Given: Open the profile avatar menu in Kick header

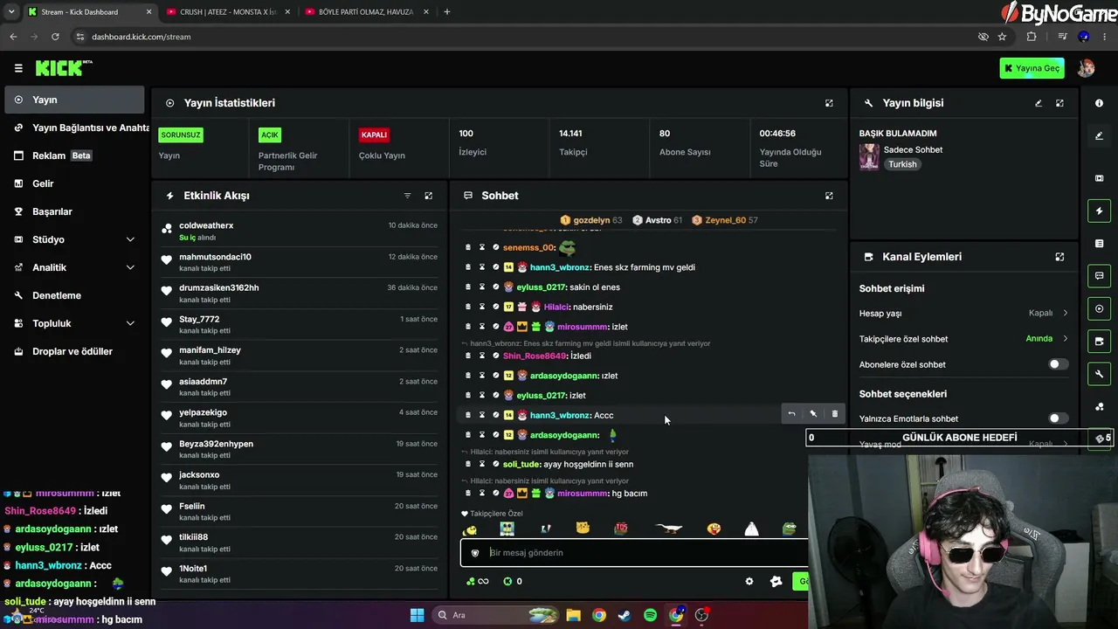Looking at the screenshot, I should pos(1086,68).
